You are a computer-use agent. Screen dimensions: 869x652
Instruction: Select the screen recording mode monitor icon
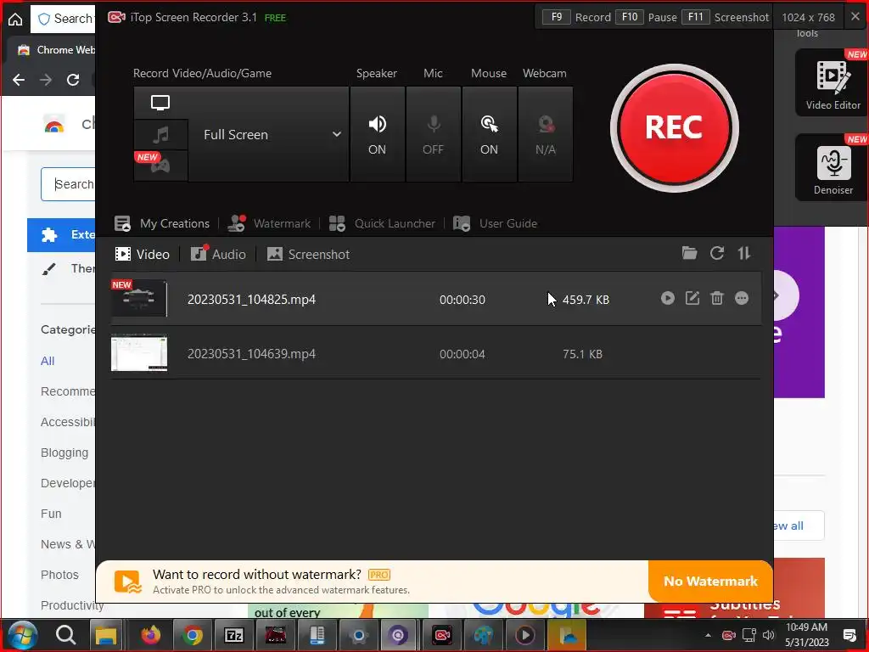point(160,103)
